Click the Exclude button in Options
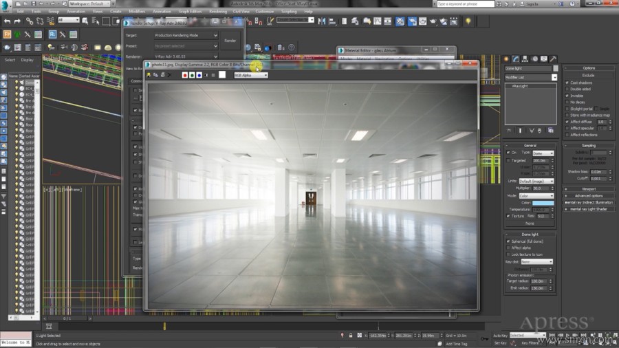 (x=588, y=75)
